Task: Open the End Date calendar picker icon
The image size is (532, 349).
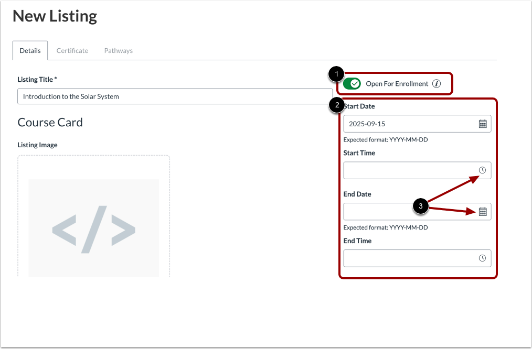Action: point(483,212)
